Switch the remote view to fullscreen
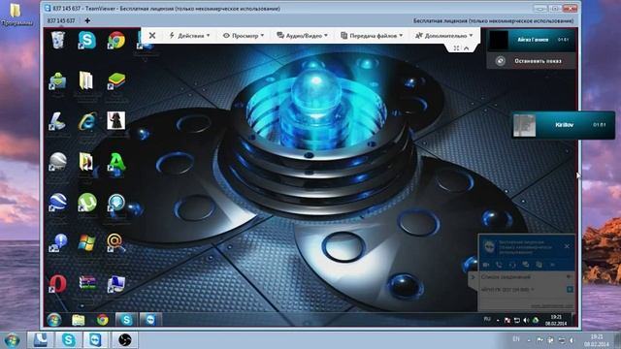 pos(456,48)
